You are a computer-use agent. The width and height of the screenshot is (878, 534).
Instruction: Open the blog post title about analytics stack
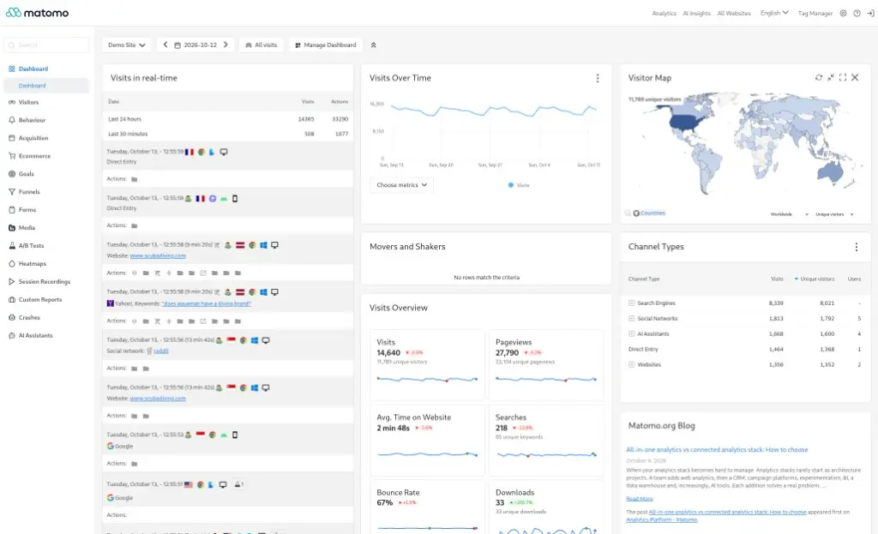(717, 449)
